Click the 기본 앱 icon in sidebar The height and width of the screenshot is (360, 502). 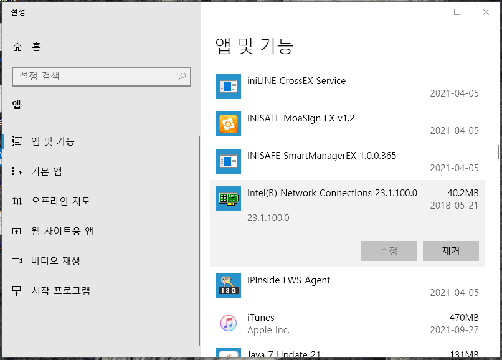17,171
